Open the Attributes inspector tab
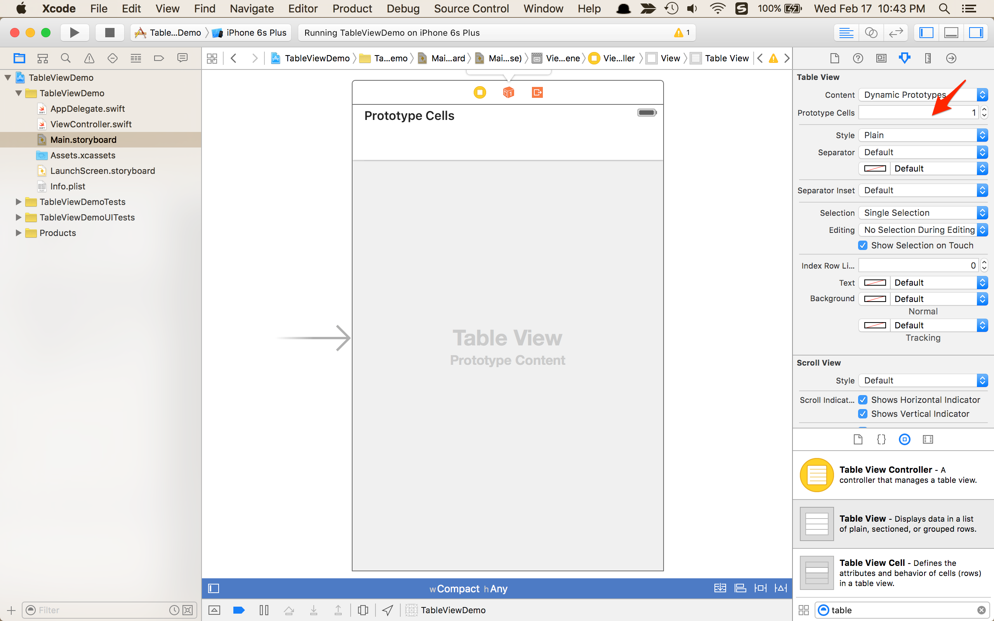Viewport: 994px width, 621px height. point(904,58)
